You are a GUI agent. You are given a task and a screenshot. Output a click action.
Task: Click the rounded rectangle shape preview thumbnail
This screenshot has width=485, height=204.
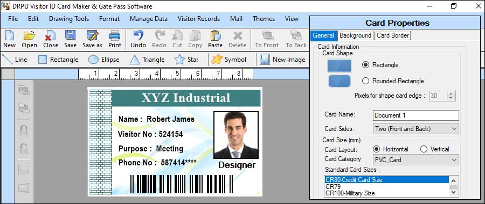click(339, 81)
